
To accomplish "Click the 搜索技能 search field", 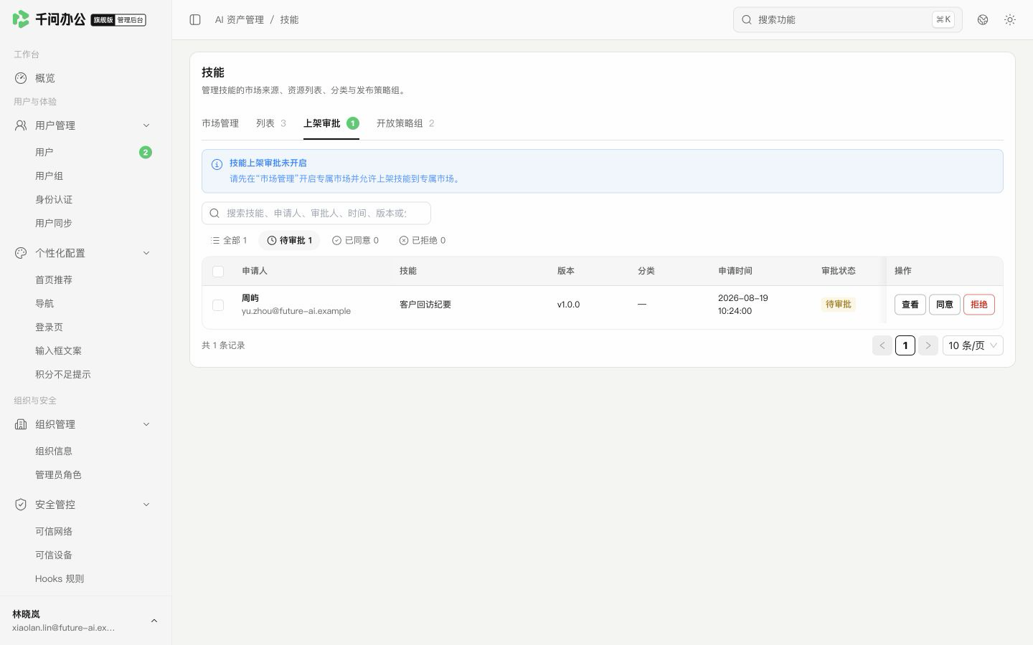I will click(316, 213).
